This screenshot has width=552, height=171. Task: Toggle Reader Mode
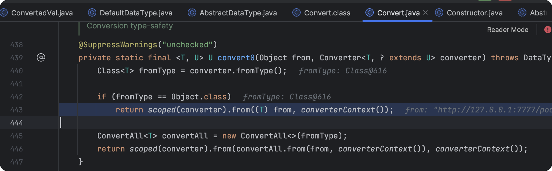[x=508, y=30]
